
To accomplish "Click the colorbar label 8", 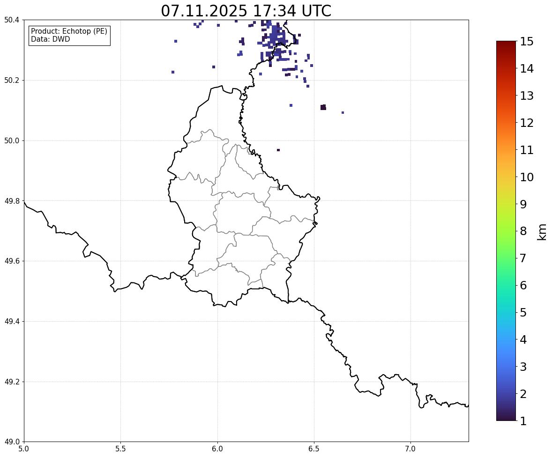I will [x=523, y=231].
